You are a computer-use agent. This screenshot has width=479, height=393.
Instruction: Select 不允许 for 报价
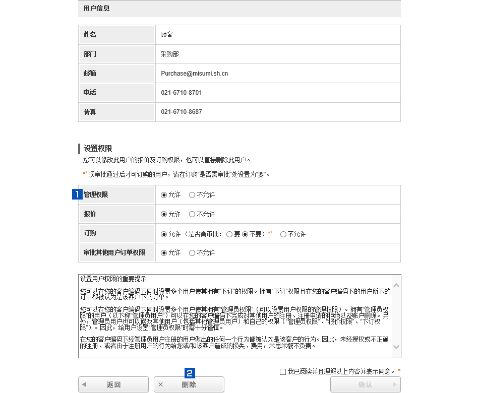(x=192, y=214)
